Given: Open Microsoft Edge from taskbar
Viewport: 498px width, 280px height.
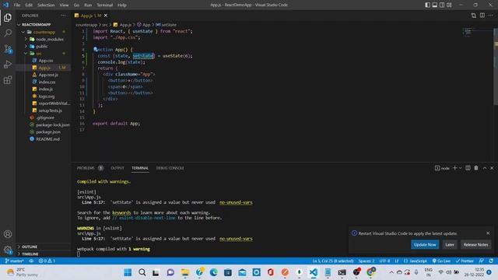Looking at the screenshot, I should [213, 272].
